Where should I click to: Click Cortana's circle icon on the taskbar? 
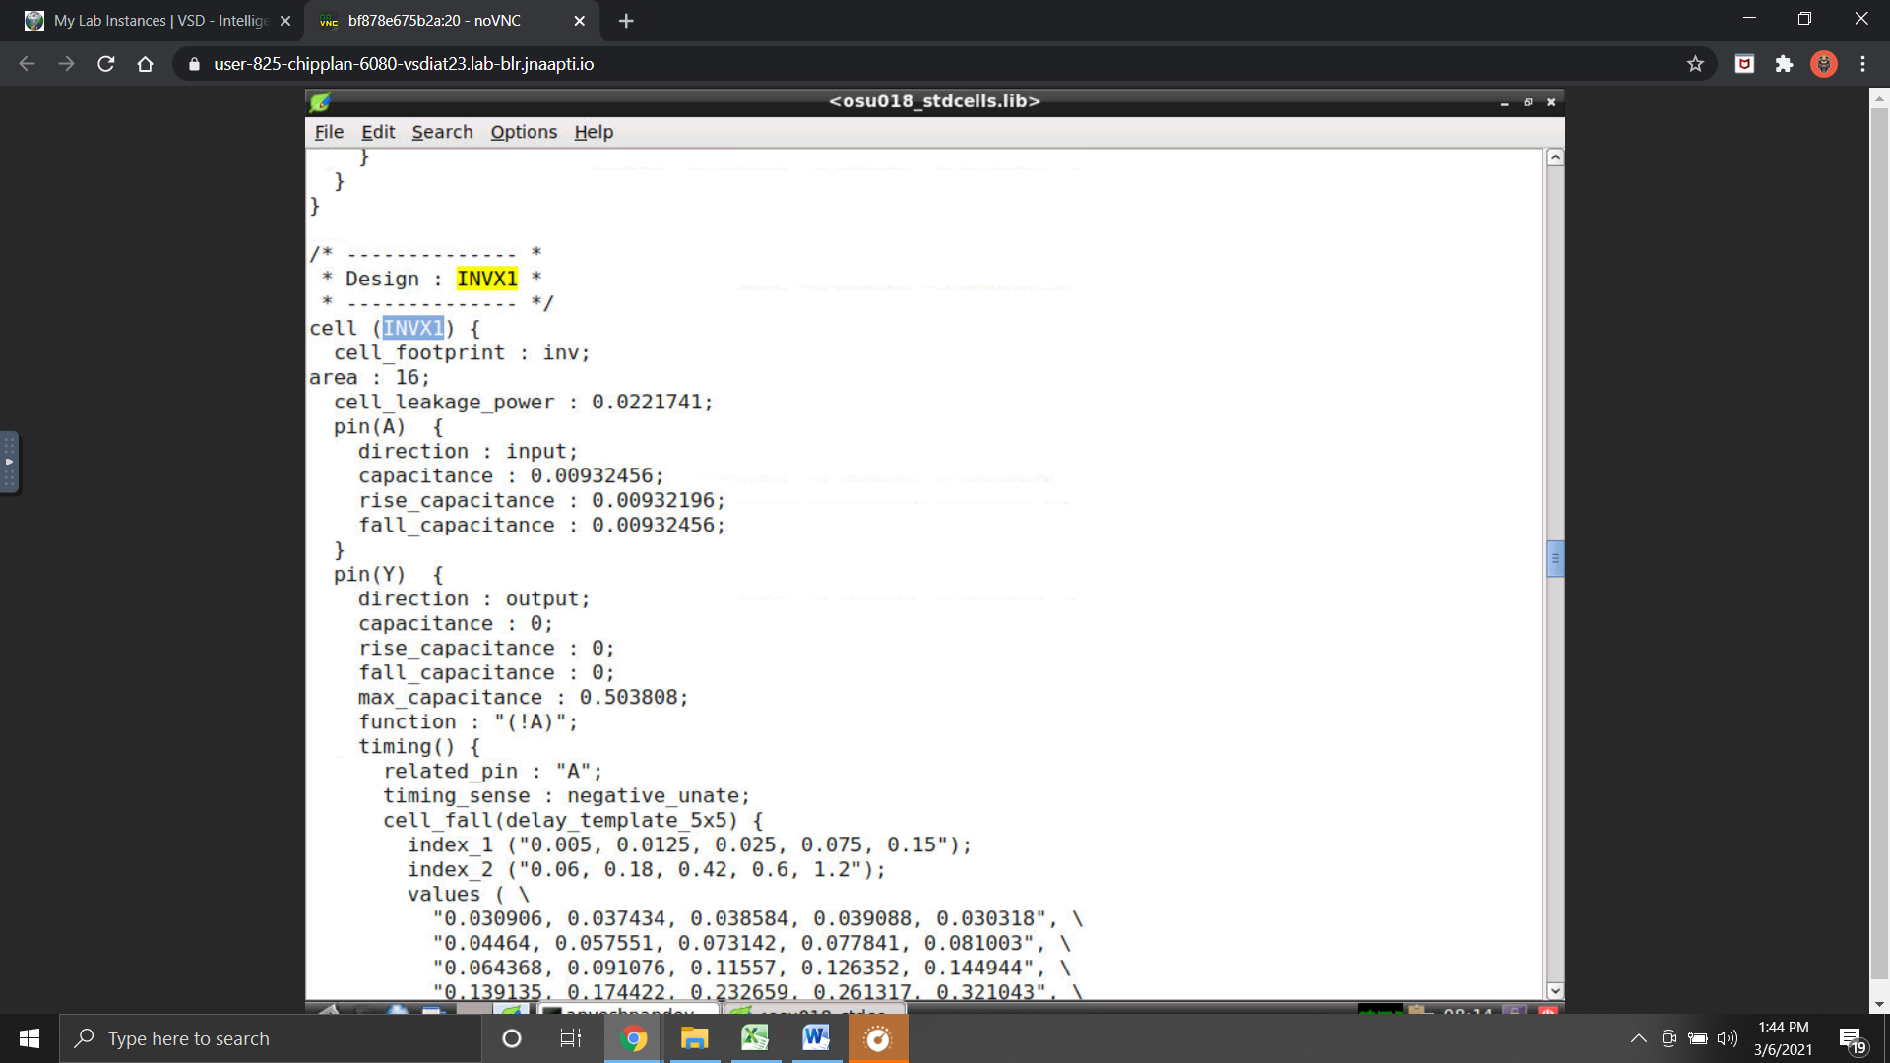coord(511,1037)
